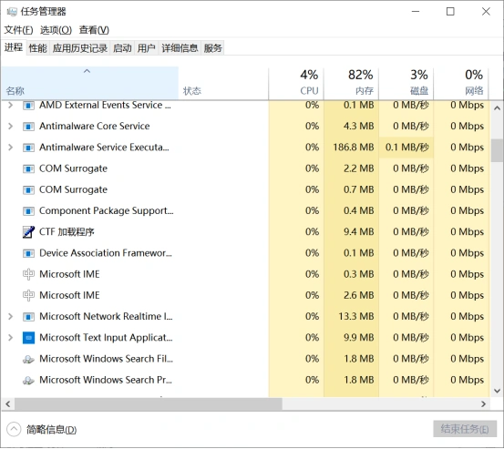
Task: Click the Microsoft Windows Search Filter Host icon
Action: [x=28, y=359]
